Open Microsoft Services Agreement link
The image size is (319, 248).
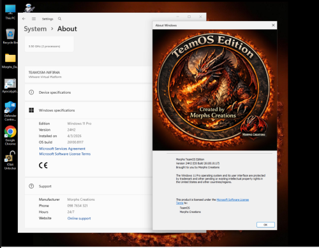pos(62,149)
